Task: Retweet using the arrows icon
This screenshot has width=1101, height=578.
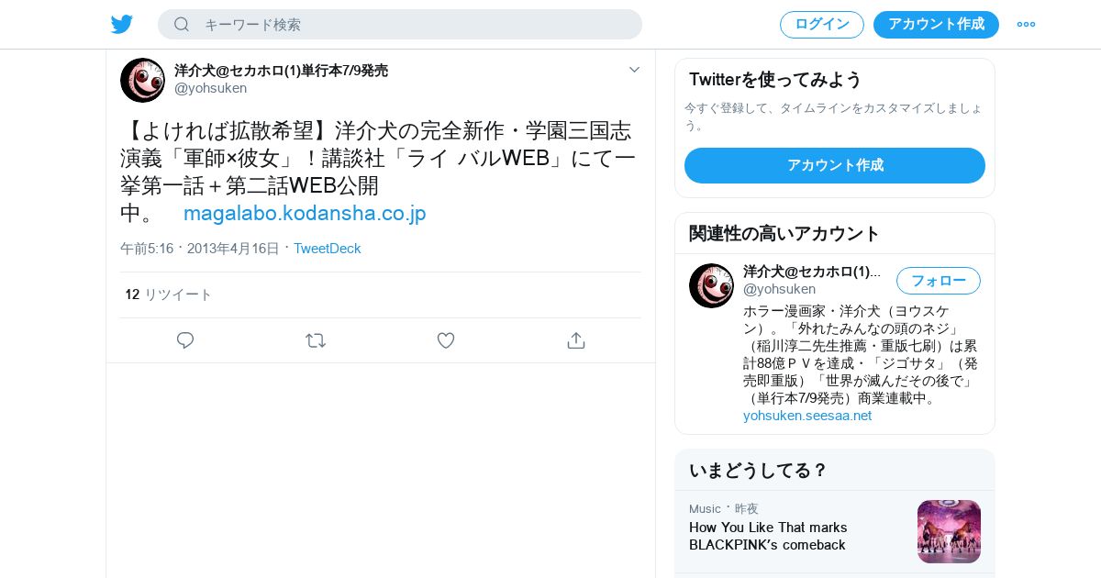Action: (316, 340)
